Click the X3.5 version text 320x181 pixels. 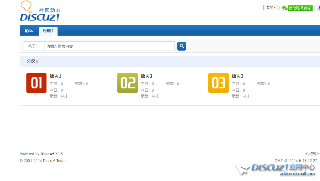(59, 154)
